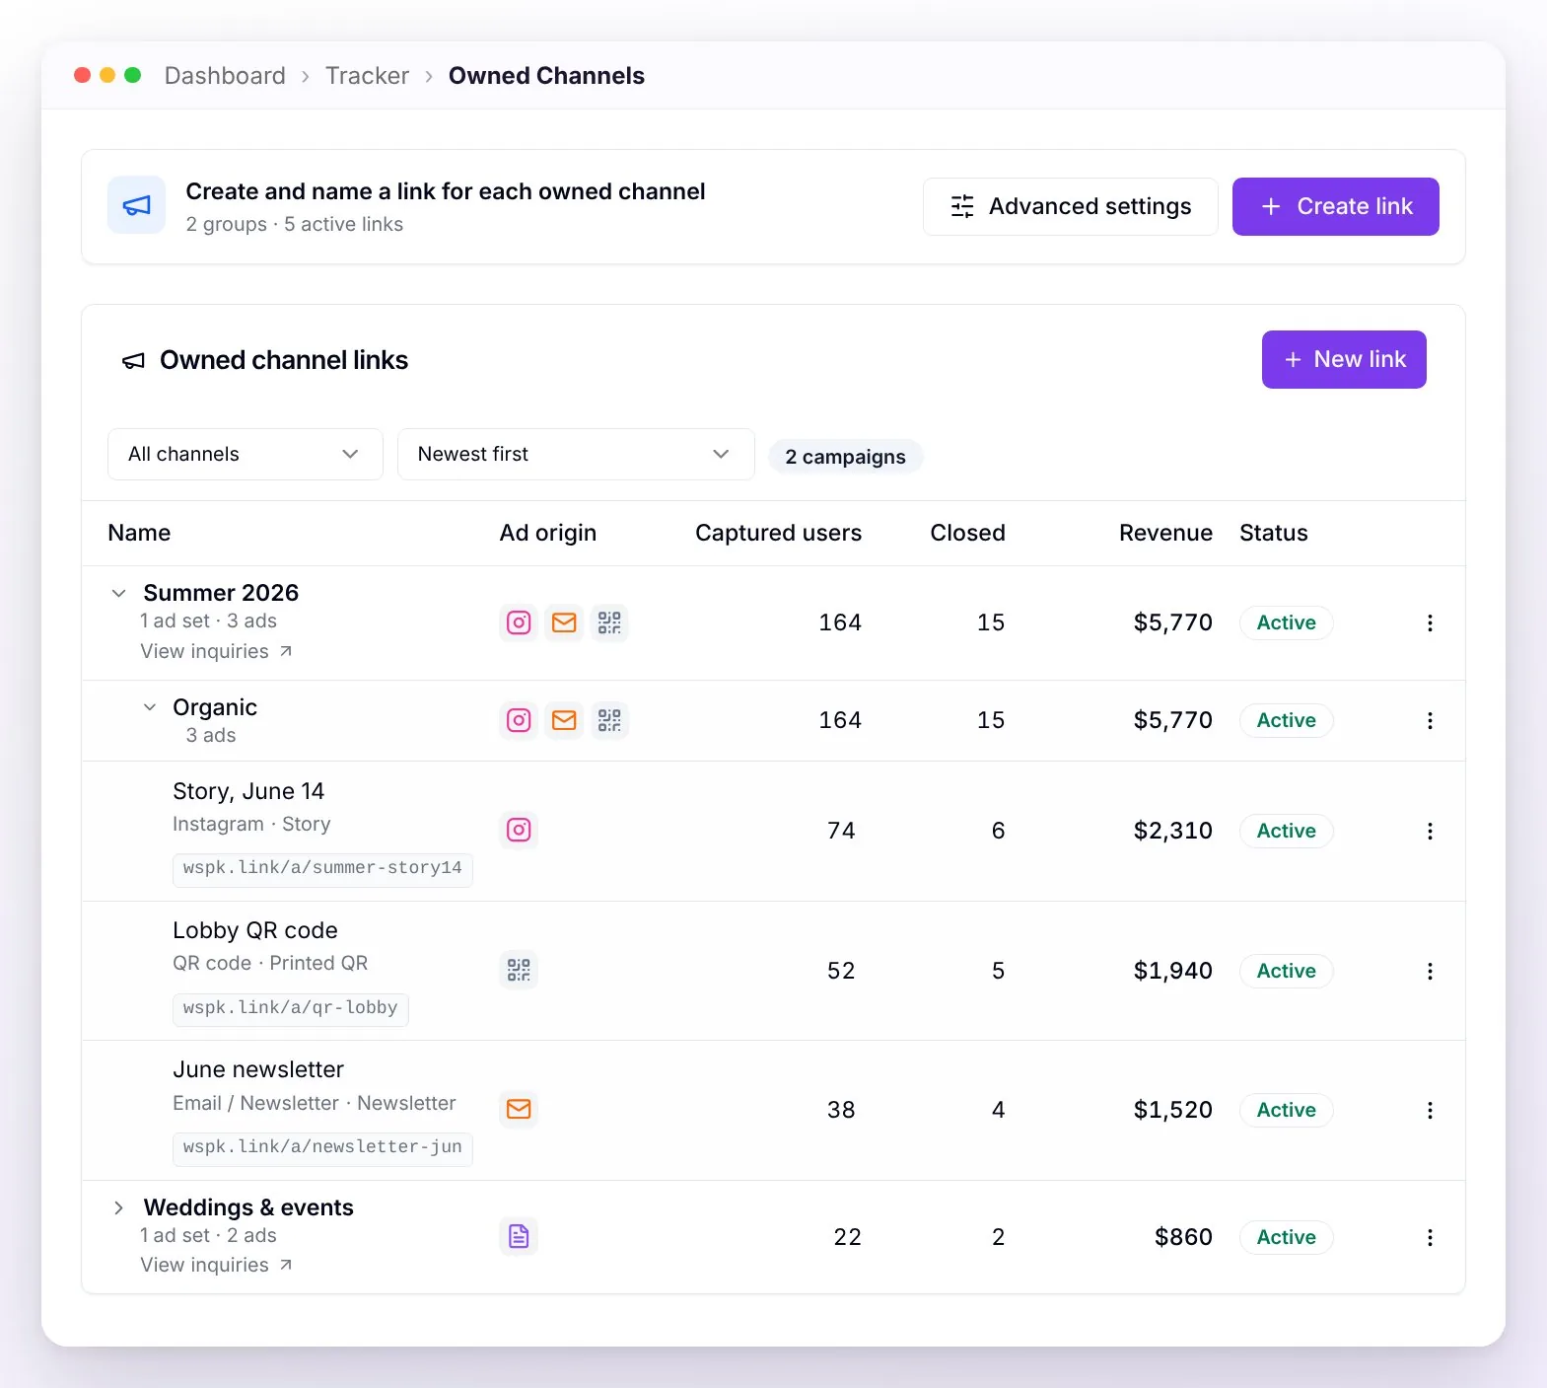The width and height of the screenshot is (1547, 1388).
Task: Open the more options menu for Summer 2026
Action: coord(1430,622)
